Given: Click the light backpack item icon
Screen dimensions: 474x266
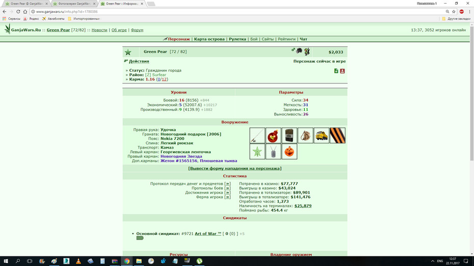Looking at the screenshot, I should (x=305, y=135).
